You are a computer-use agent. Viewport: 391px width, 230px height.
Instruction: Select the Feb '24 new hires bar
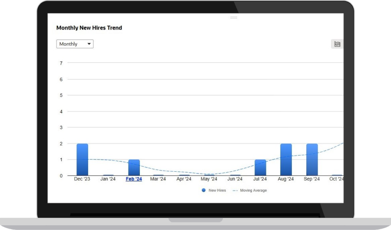134,167
